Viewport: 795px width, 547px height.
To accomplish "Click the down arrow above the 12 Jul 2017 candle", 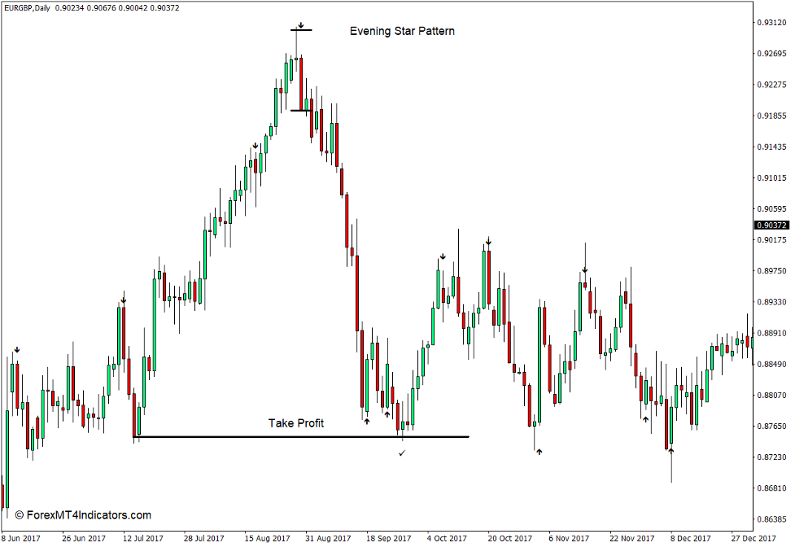I will tap(123, 300).
